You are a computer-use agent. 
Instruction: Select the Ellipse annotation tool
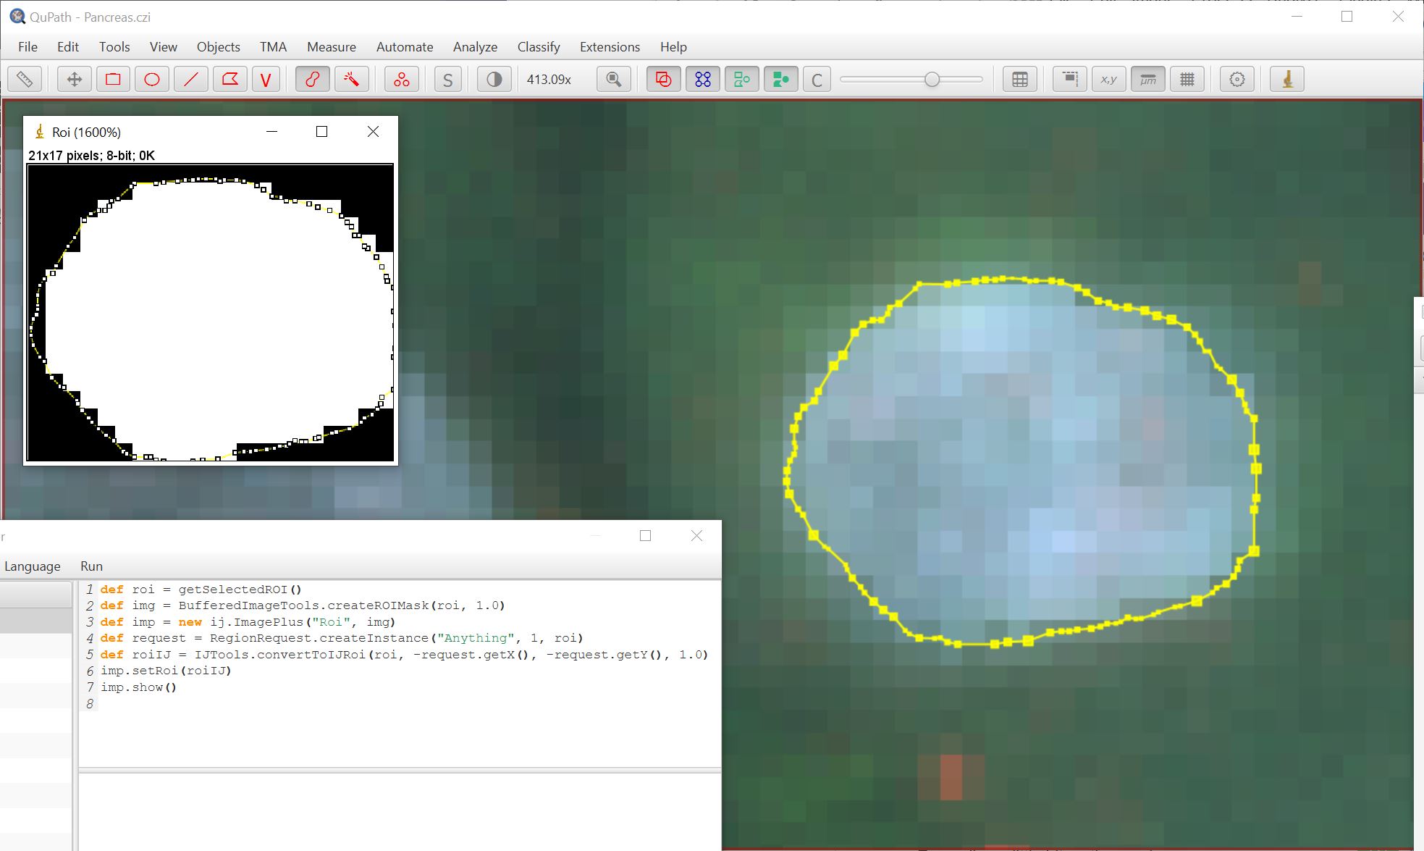tap(152, 79)
